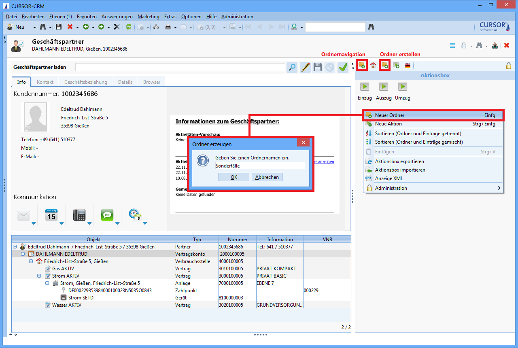Click the magnifier search icon beside Geschäftspartner laden
The image size is (518, 348).
pos(292,67)
